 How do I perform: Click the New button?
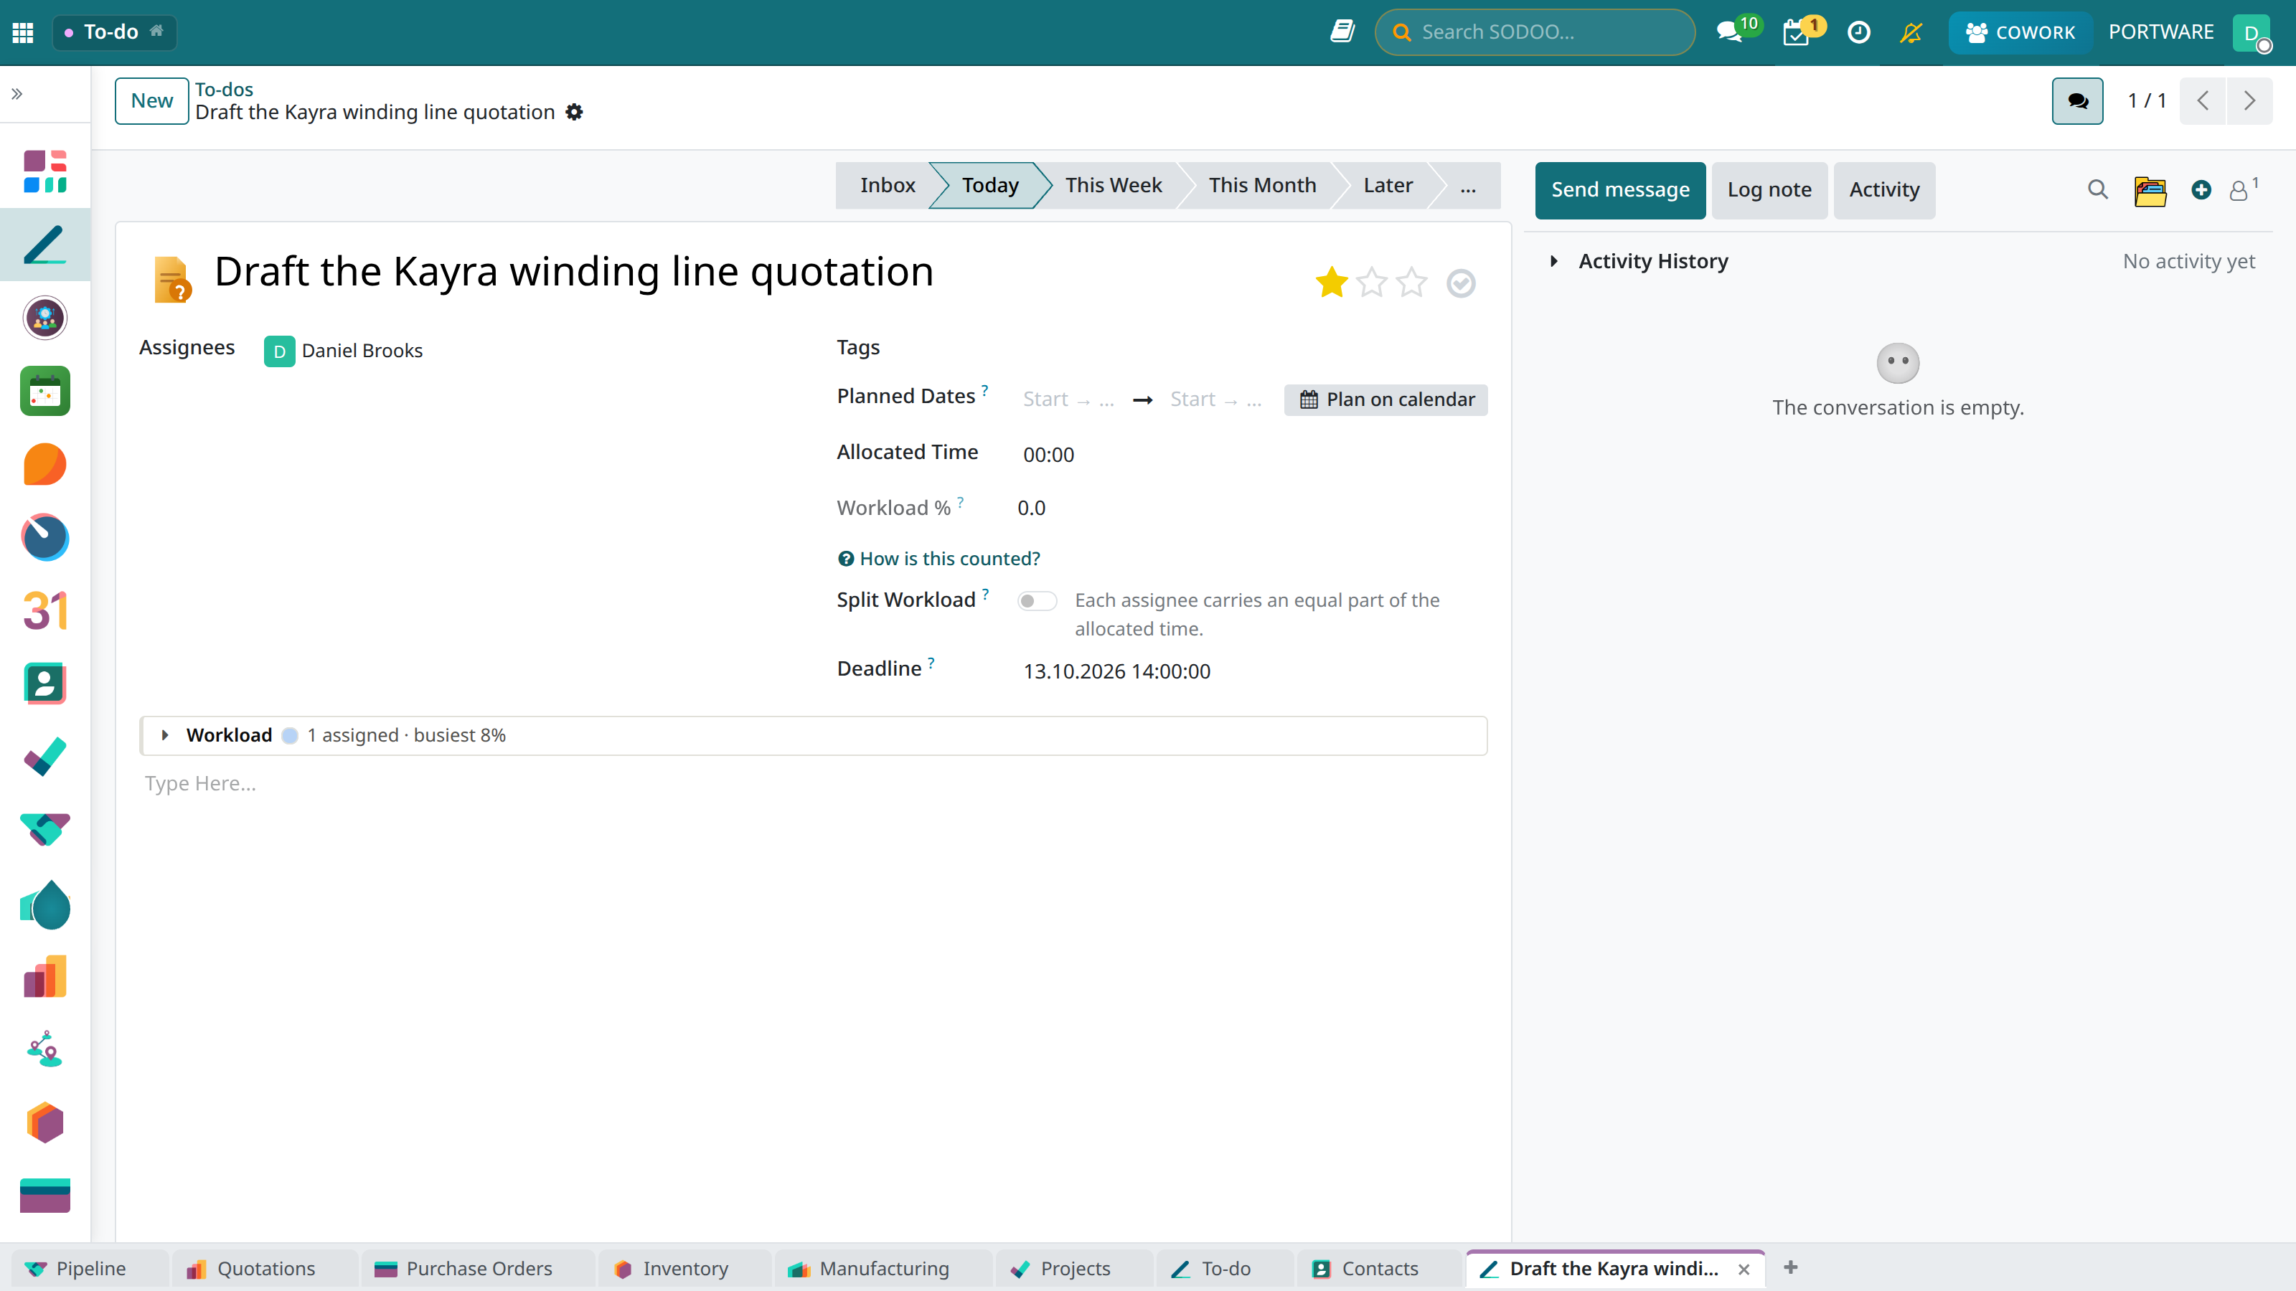pyautogui.click(x=151, y=100)
